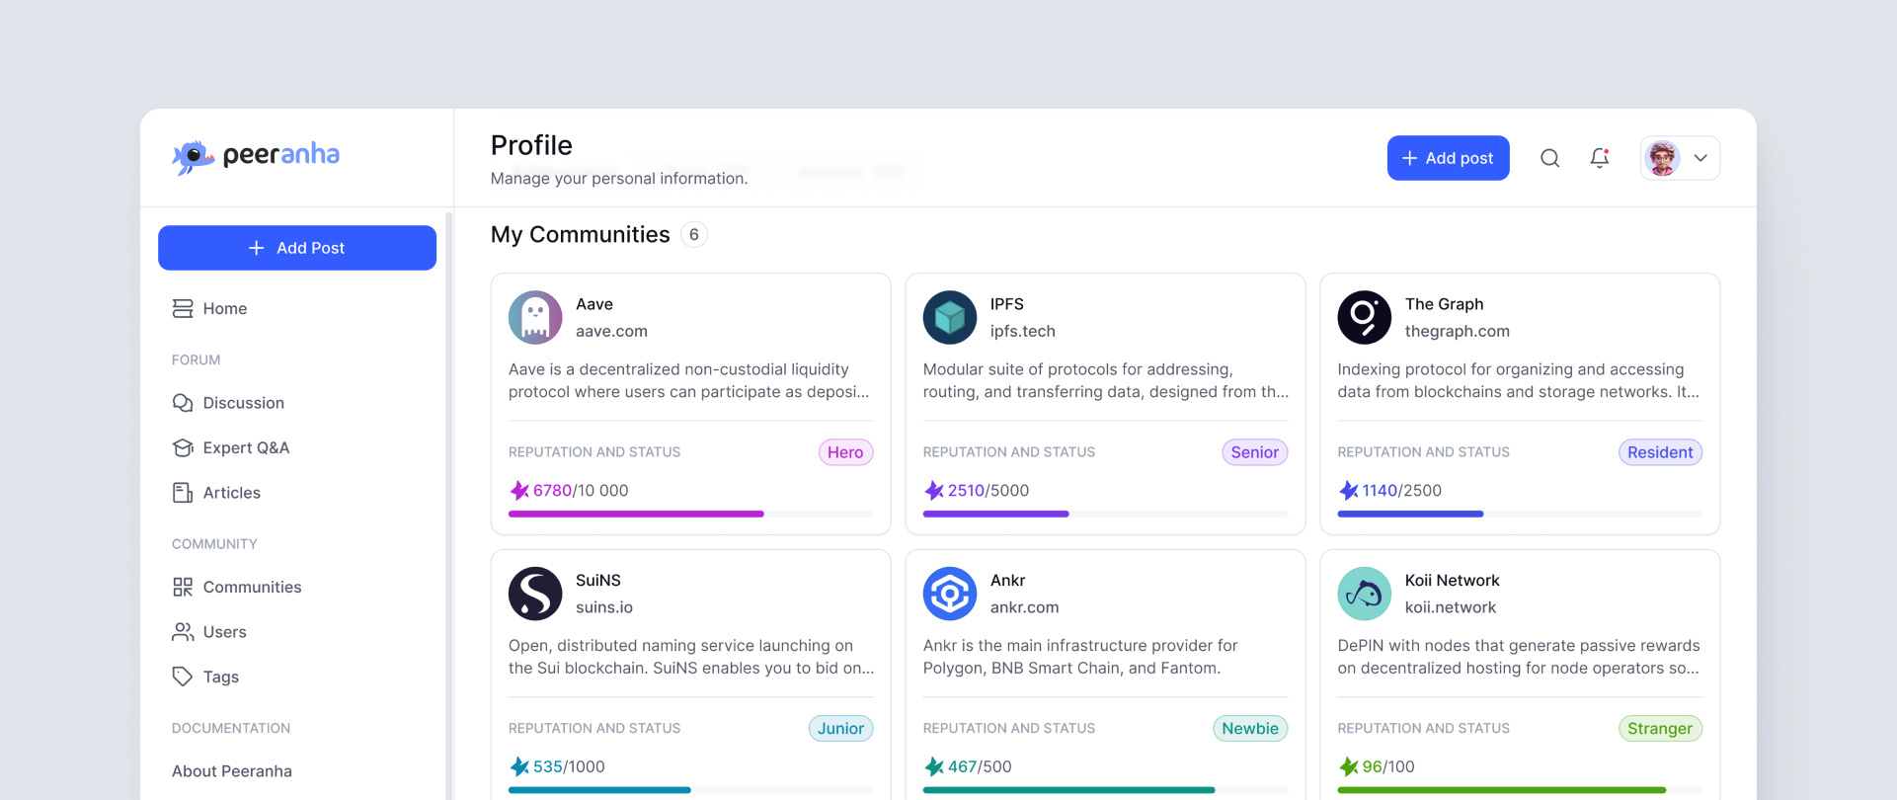1897x800 pixels.
Task: Open the Aave community name
Action: click(x=594, y=304)
